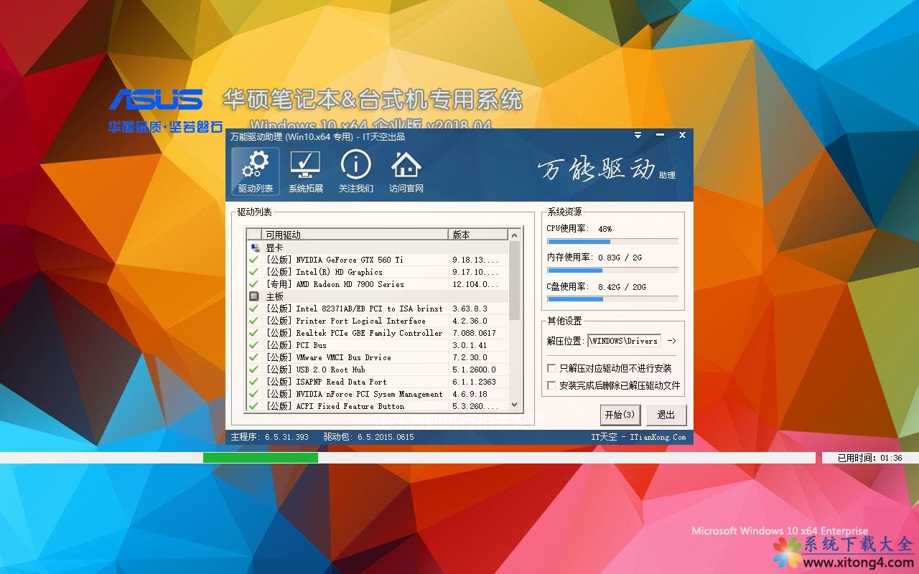Click the 可用驱动 column header
This screenshot has width=919, height=574.
pos(355,235)
